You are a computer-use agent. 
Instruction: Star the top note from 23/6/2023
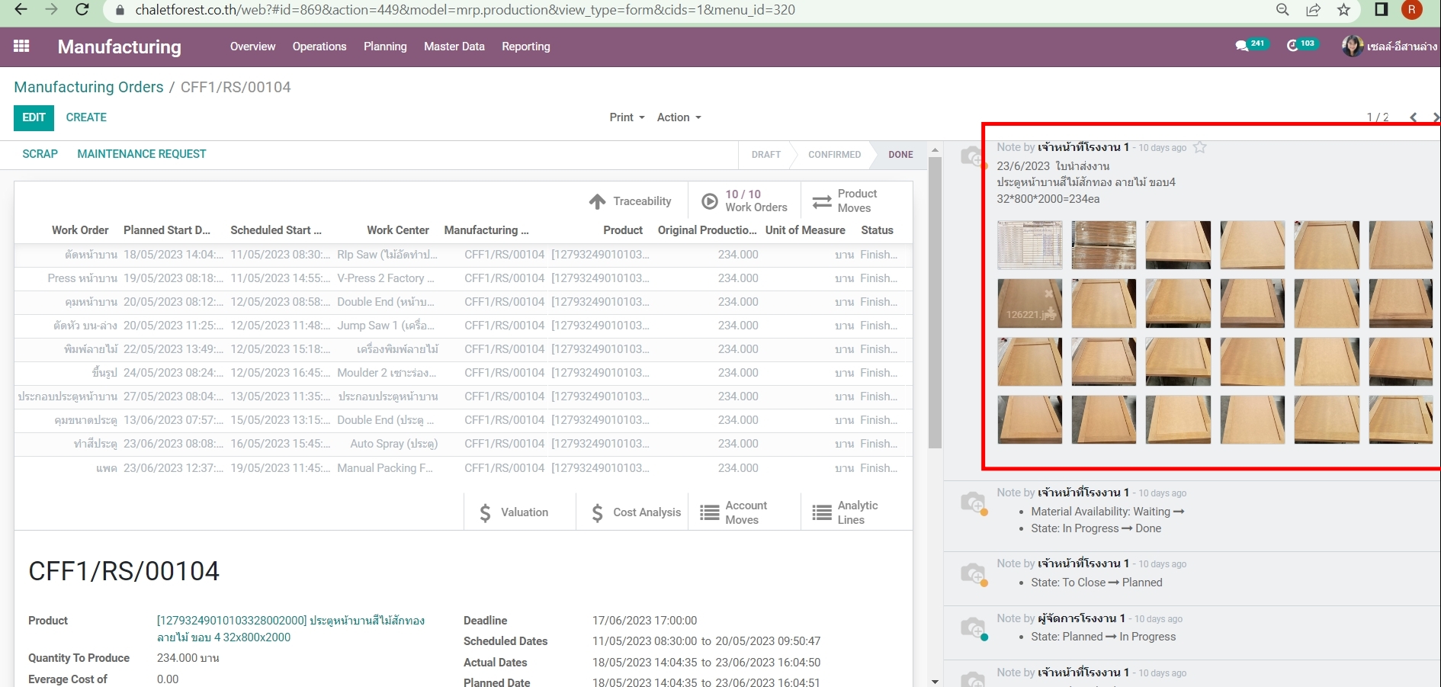1200,147
